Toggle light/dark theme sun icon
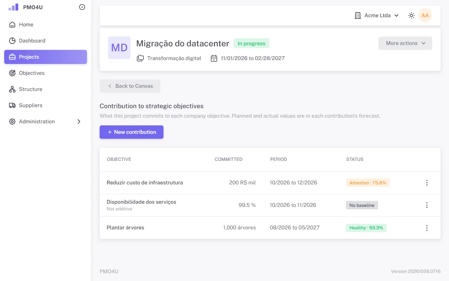449x281 pixels. 411,15
